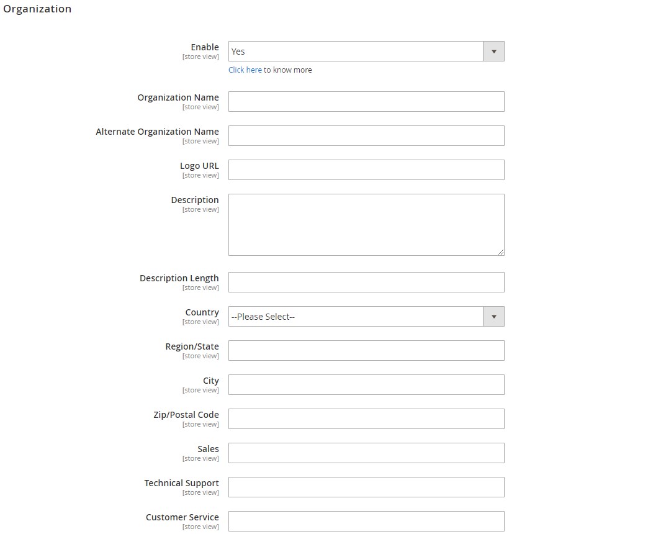Select the Logo URL input

[366, 170]
